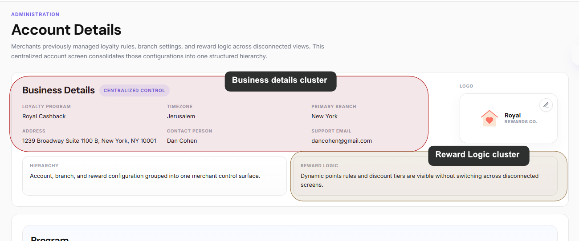Viewport: 579px width, 241px height.
Task: Click the 'Administration' breadcrumb label
Action: tap(35, 14)
